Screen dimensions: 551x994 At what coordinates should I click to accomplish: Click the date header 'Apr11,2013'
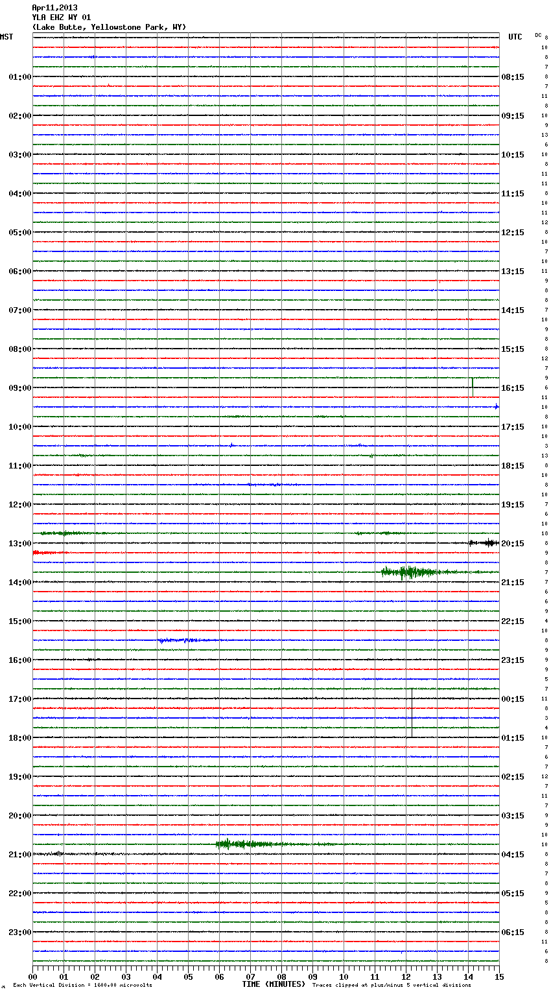54,8
